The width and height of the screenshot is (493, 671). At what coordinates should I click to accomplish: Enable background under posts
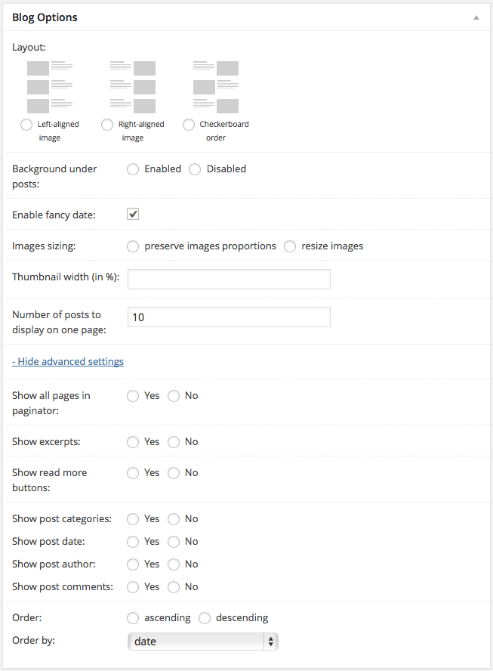click(133, 169)
